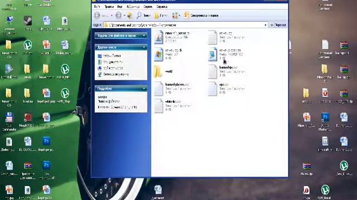Open the Forward history dropdown arrow
The width and height of the screenshot is (357, 200).
click(x=124, y=16)
